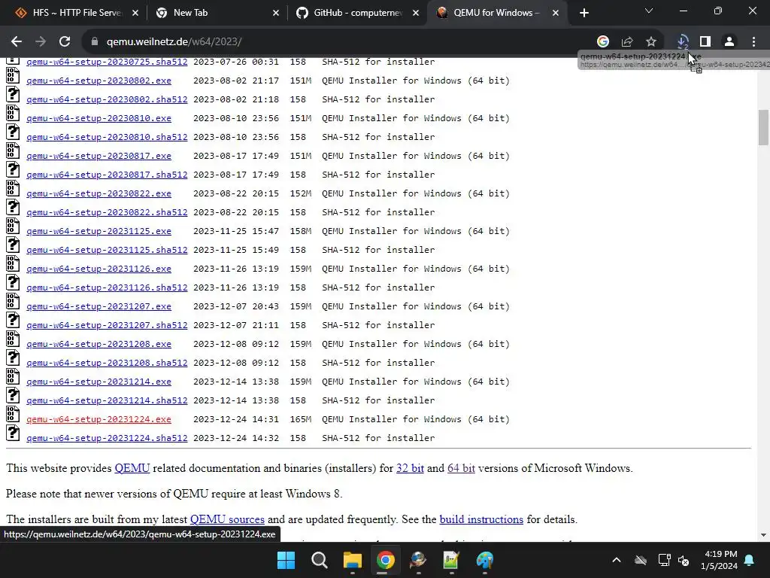Download qemu-w64-setup-20231208.exe
Viewport: 770px width, 578px height.
[99, 344]
